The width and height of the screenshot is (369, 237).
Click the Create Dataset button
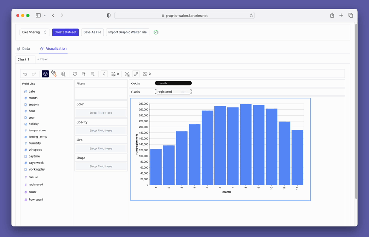(x=65, y=32)
